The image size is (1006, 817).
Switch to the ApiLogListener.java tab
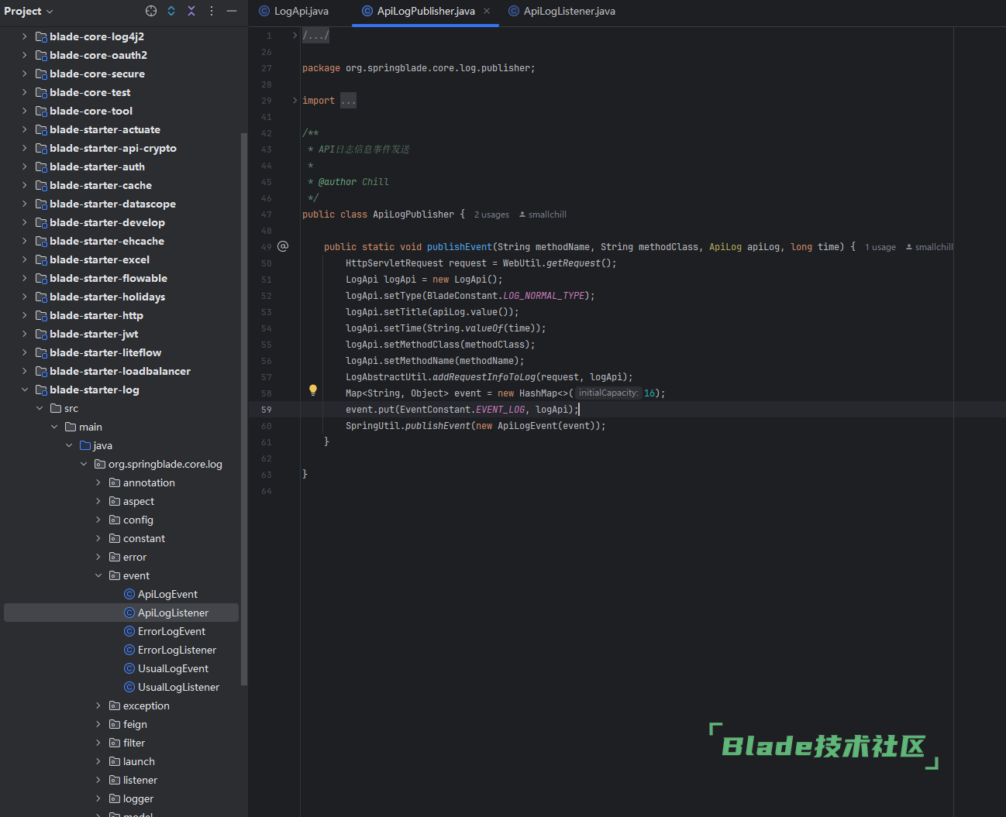pos(562,11)
